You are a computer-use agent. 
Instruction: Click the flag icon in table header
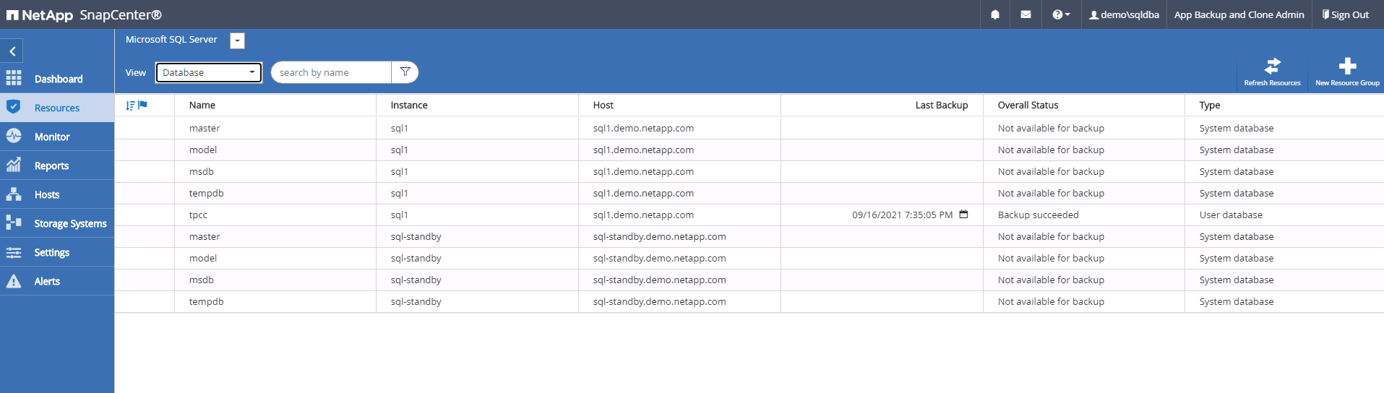pos(142,105)
